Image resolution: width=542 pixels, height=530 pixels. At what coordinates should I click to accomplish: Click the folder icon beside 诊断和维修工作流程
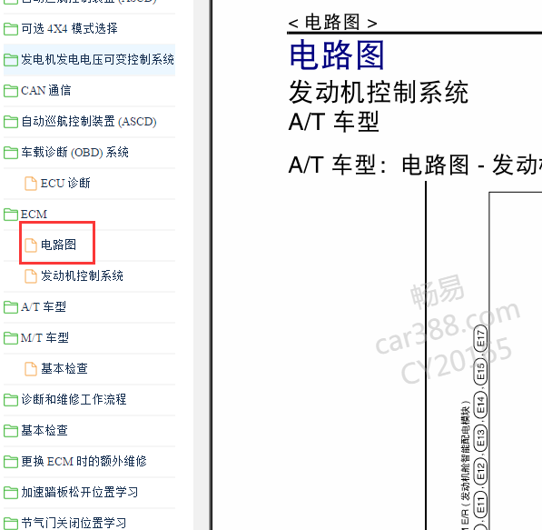[11, 400]
